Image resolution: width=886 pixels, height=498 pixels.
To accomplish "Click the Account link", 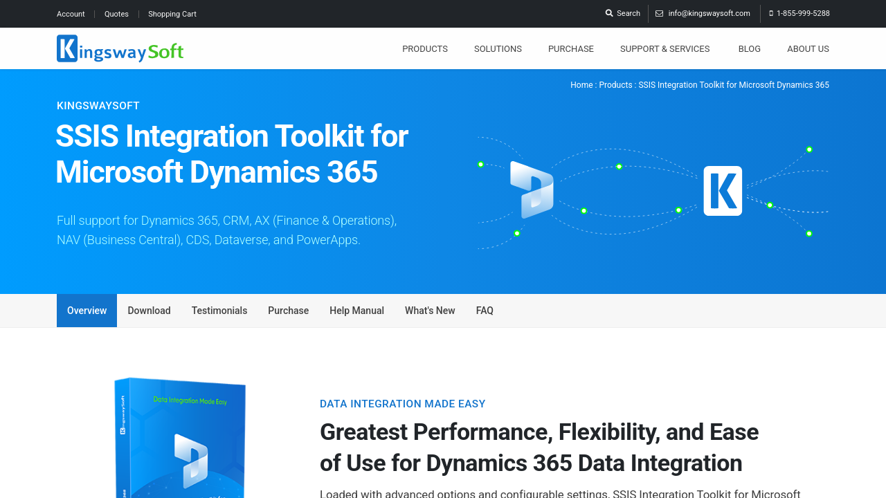I will pyautogui.click(x=71, y=14).
